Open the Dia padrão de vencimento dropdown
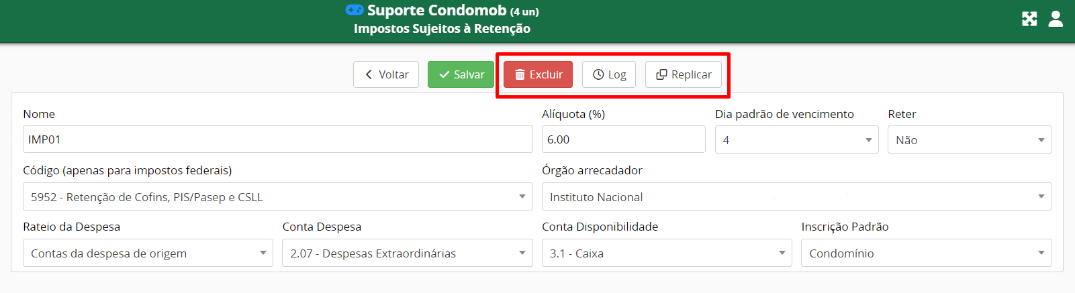This screenshot has height=293, width=1075. (796, 139)
